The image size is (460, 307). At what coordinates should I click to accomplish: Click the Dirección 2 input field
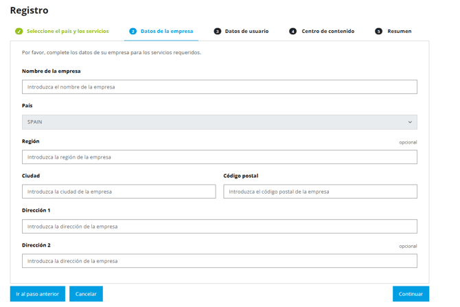(220, 261)
